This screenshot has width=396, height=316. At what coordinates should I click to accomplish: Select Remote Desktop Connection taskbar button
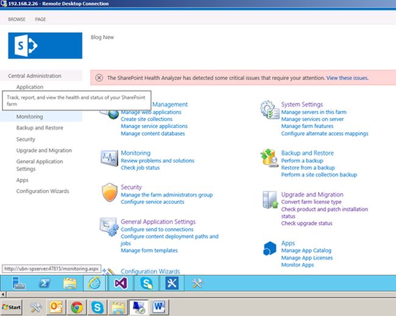[139, 307]
